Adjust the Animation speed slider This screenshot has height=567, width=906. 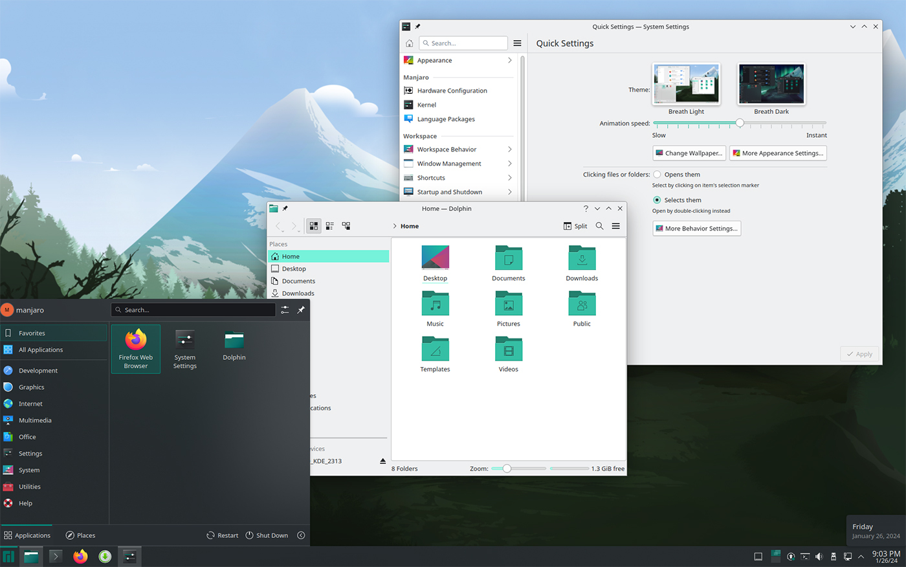point(740,122)
